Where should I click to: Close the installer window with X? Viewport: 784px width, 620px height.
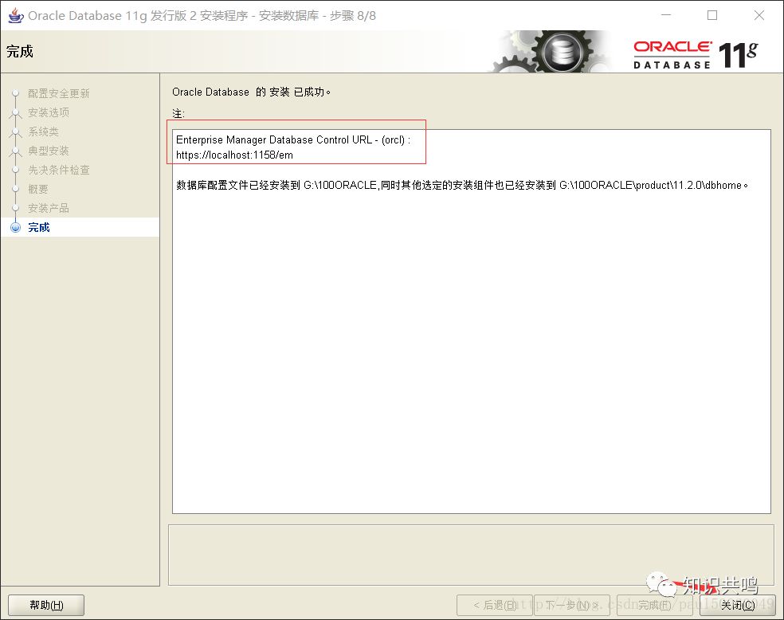click(759, 15)
